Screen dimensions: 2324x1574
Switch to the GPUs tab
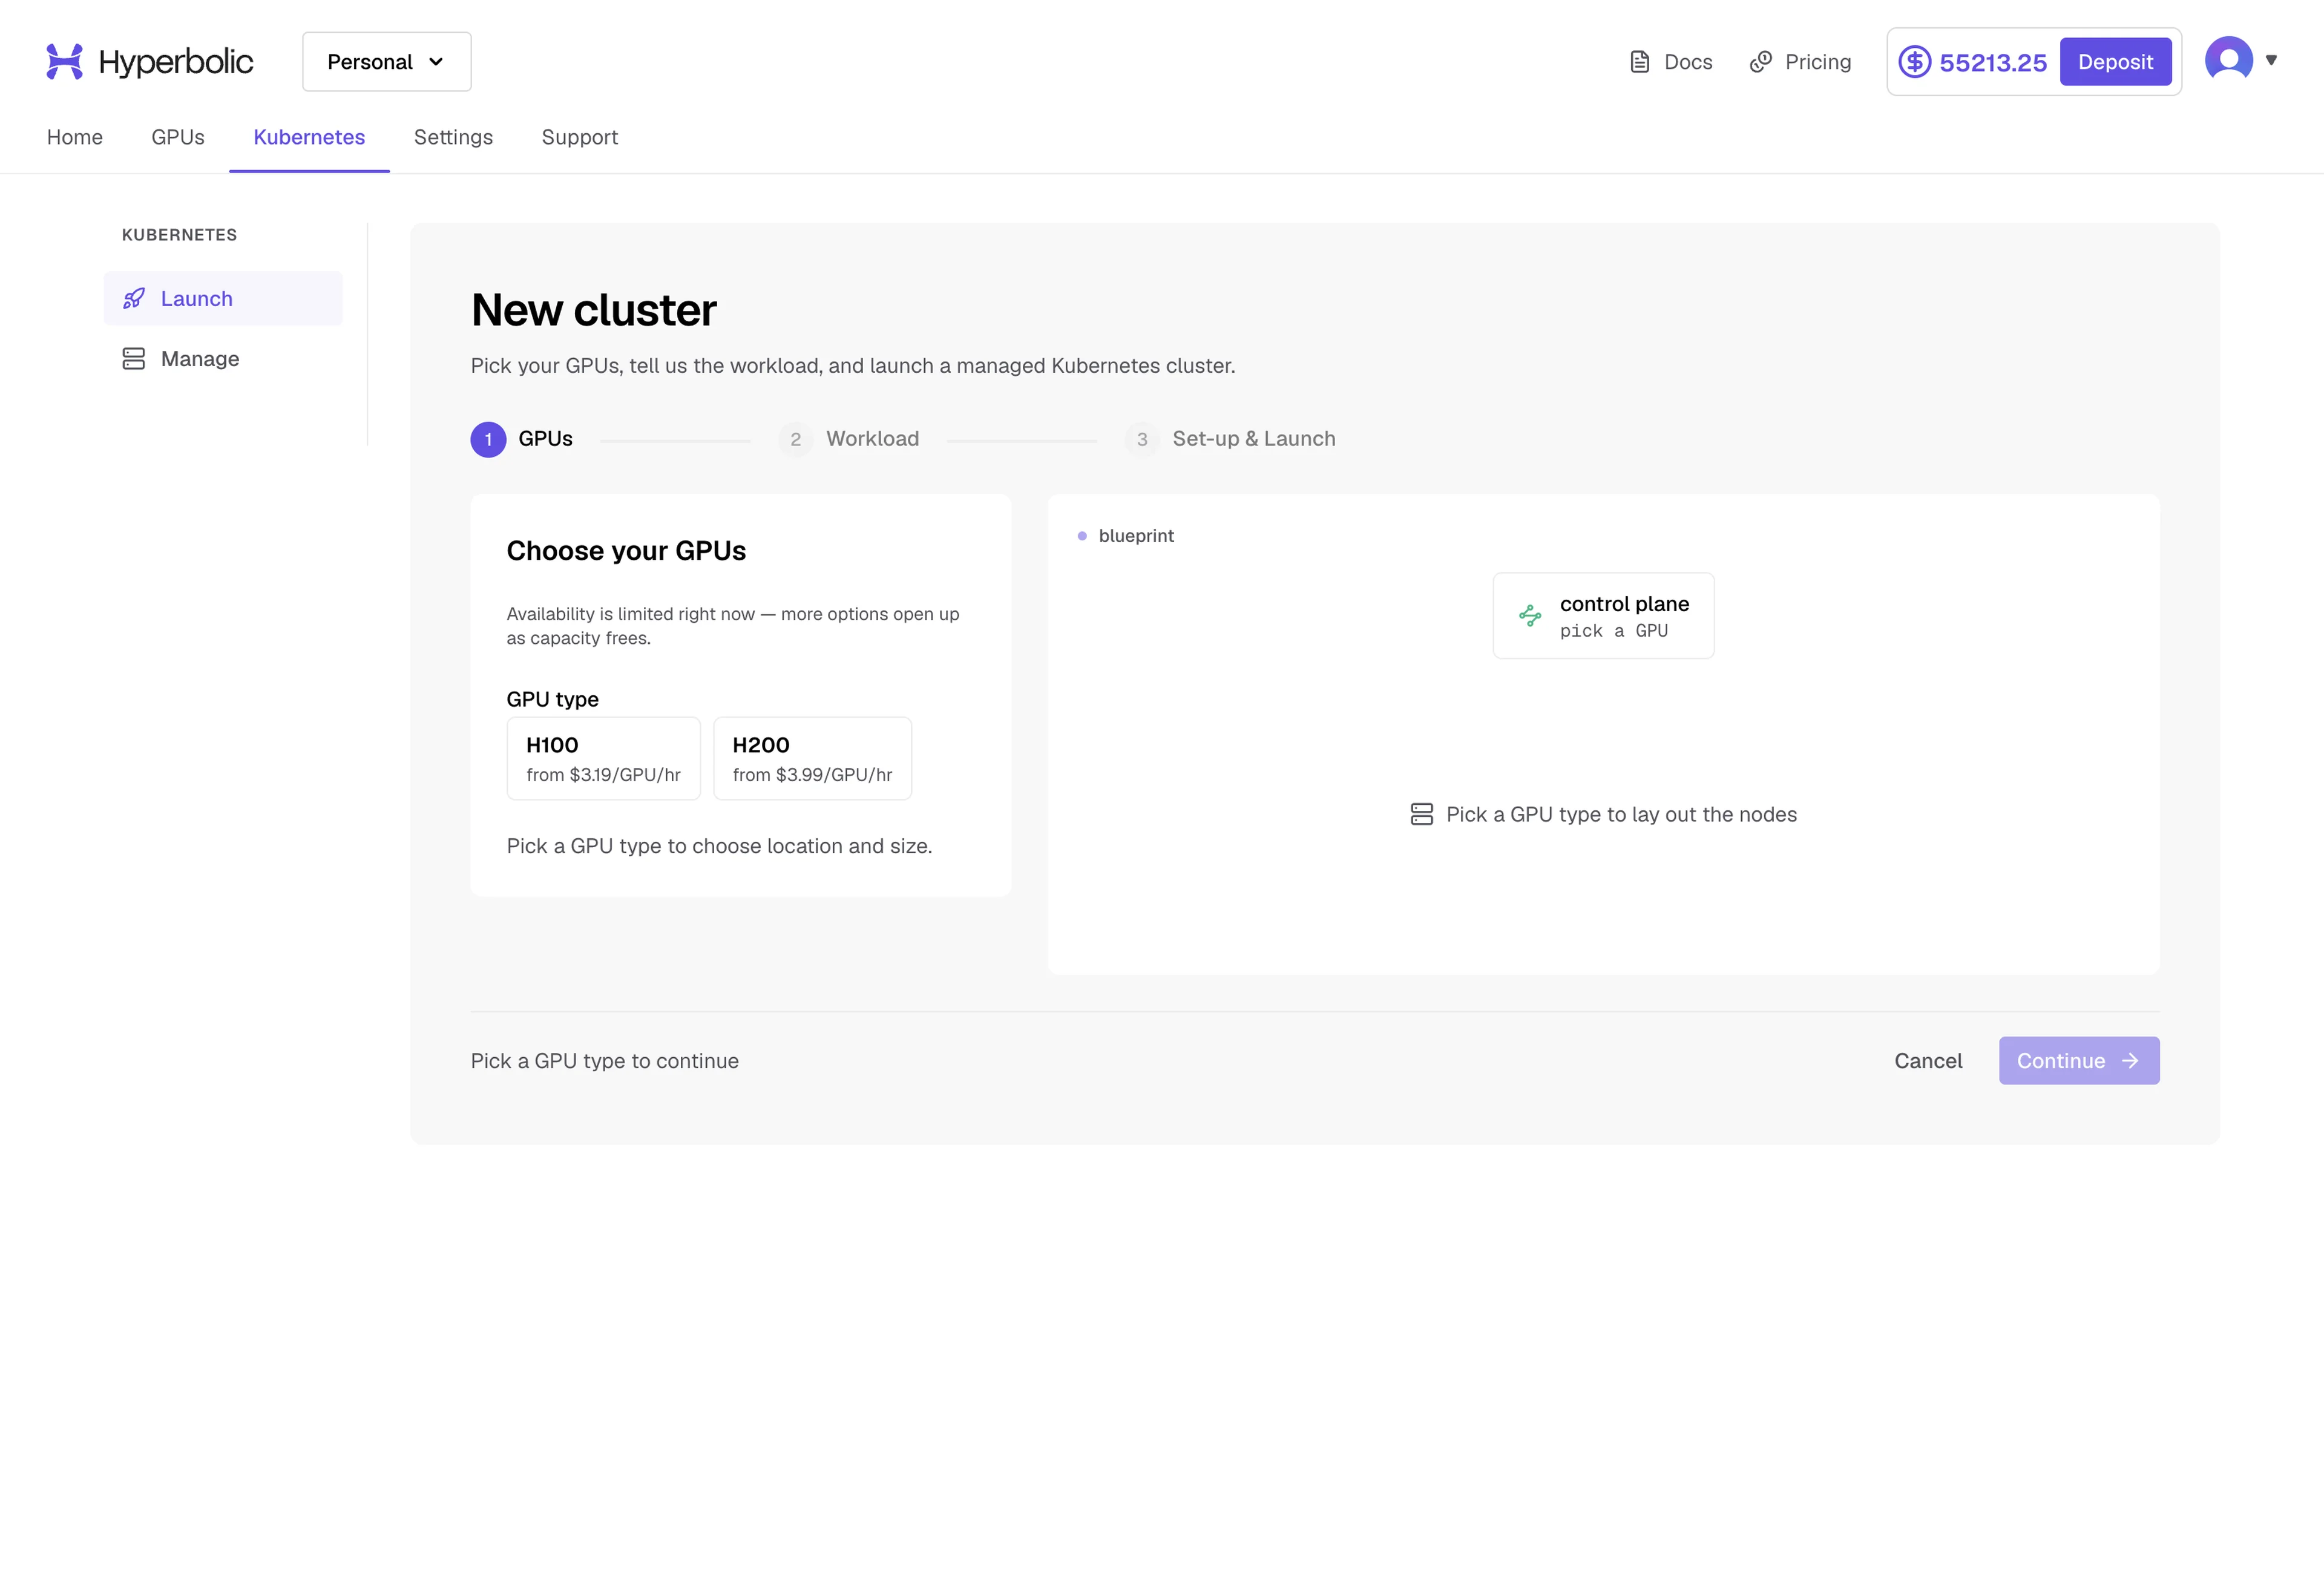[x=178, y=137]
